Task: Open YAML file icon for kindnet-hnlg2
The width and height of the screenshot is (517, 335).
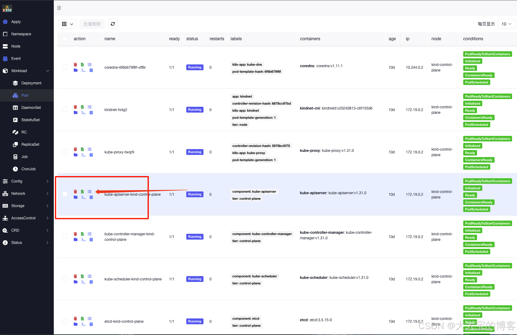Action: click(82, 107)
